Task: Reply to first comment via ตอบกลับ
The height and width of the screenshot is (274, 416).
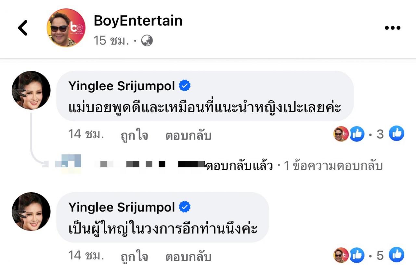Action: click(188, 135)
